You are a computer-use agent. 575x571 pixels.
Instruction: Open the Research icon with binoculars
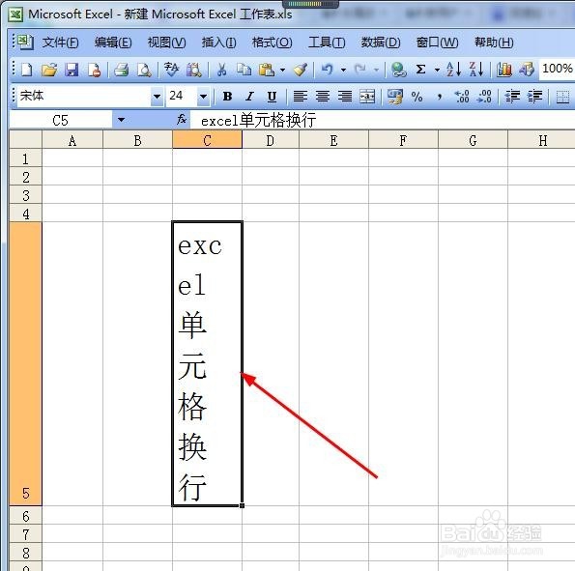tap(193, 70)
